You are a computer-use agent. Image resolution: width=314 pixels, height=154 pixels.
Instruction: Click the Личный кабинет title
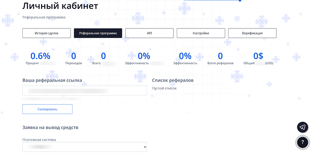(60, 6)
